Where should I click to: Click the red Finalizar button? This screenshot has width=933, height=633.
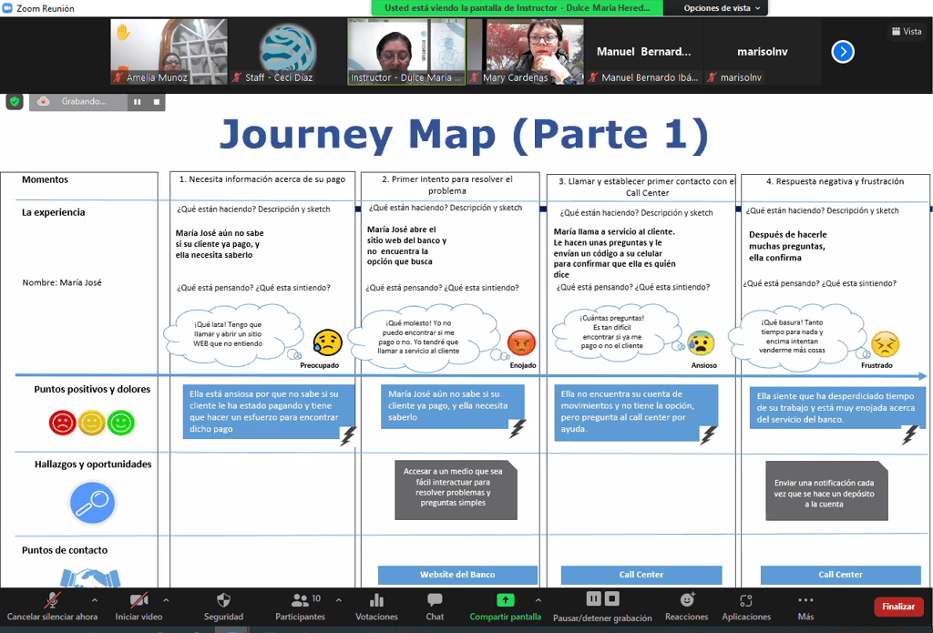pos(897,607)
